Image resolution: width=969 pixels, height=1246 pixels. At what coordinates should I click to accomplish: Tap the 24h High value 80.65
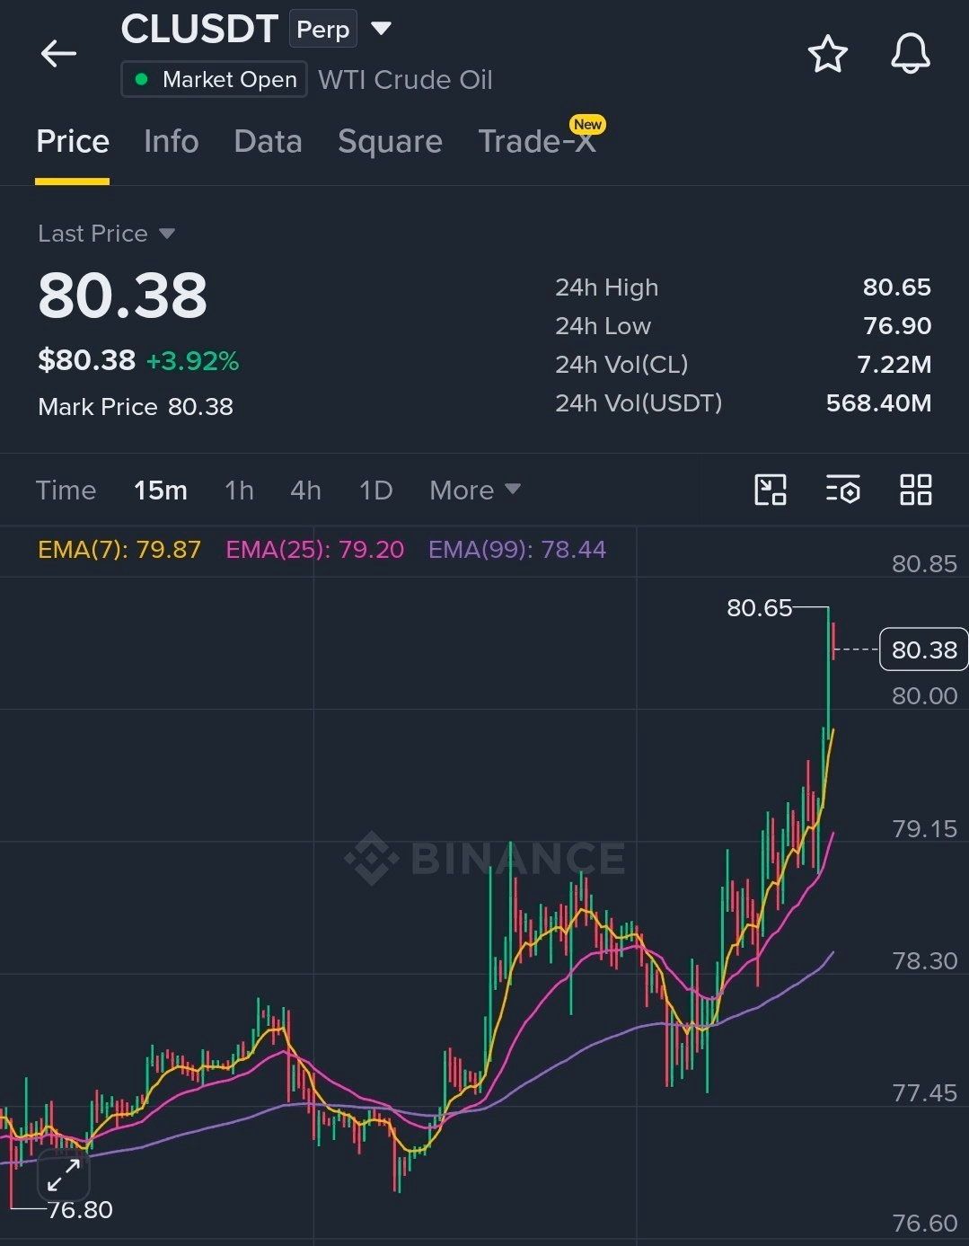coord(896,287)
